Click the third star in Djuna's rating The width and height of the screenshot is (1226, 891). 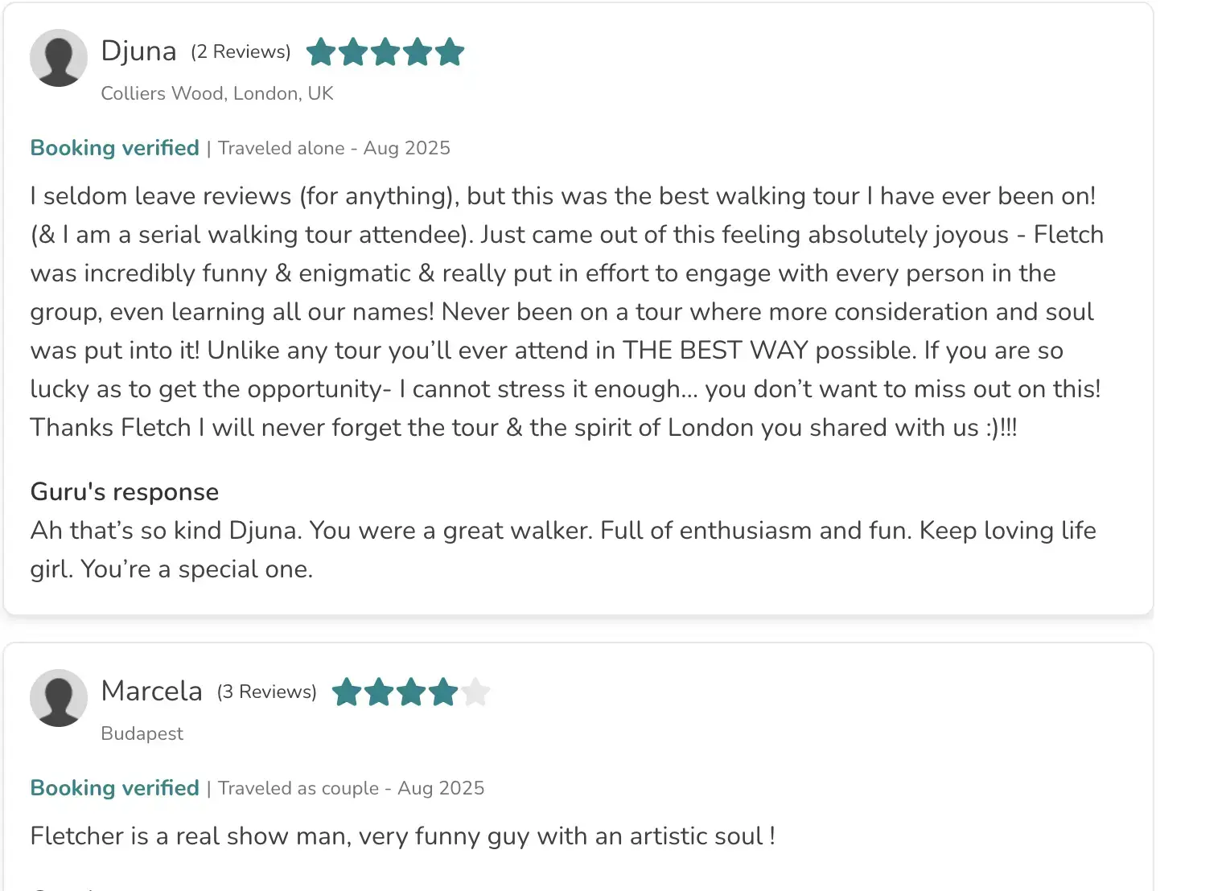point(385,52)
